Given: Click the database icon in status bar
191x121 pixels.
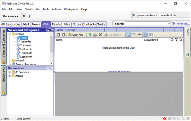Looking at the screenshot, I should click(169, 118).
